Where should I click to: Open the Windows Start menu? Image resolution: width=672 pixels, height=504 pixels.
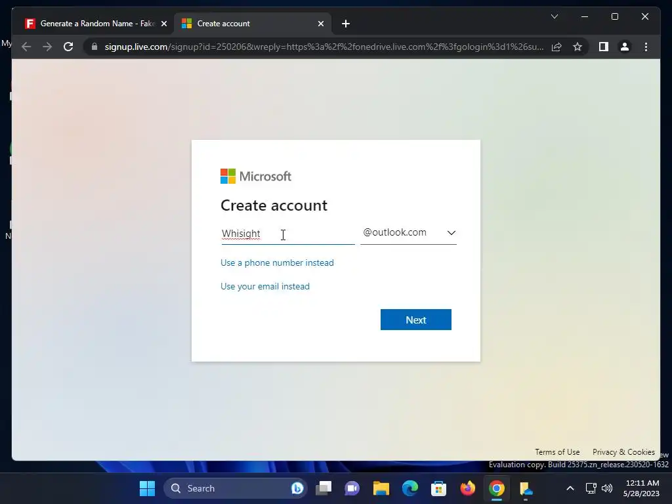coord(148,488)
